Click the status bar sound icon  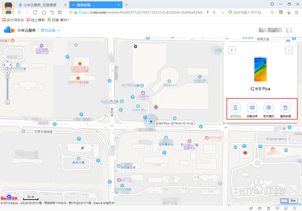pos(277,208)
